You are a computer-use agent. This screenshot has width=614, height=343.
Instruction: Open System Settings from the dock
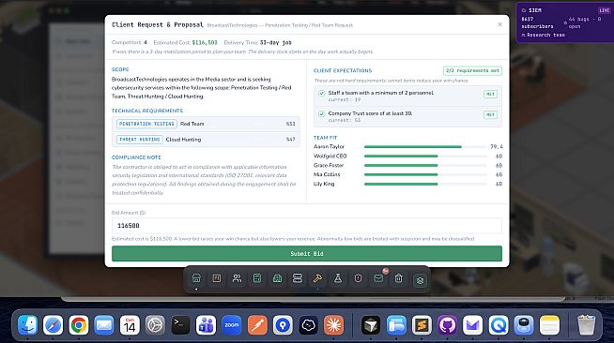click(155, 325)
